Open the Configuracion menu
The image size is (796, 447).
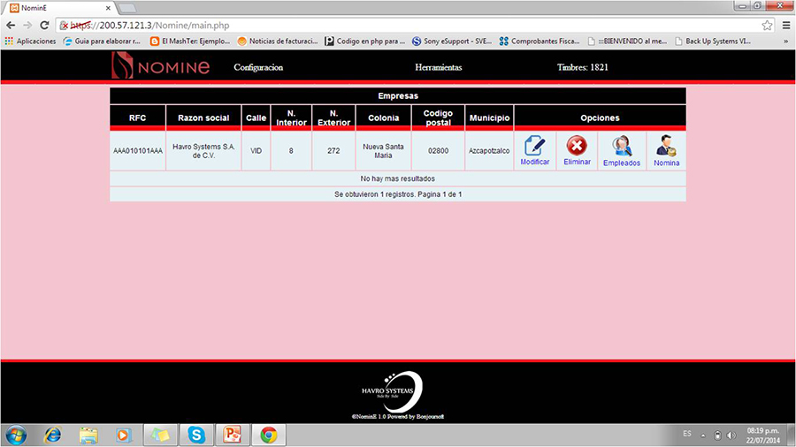pyautogui.click(x=258, y=67)
